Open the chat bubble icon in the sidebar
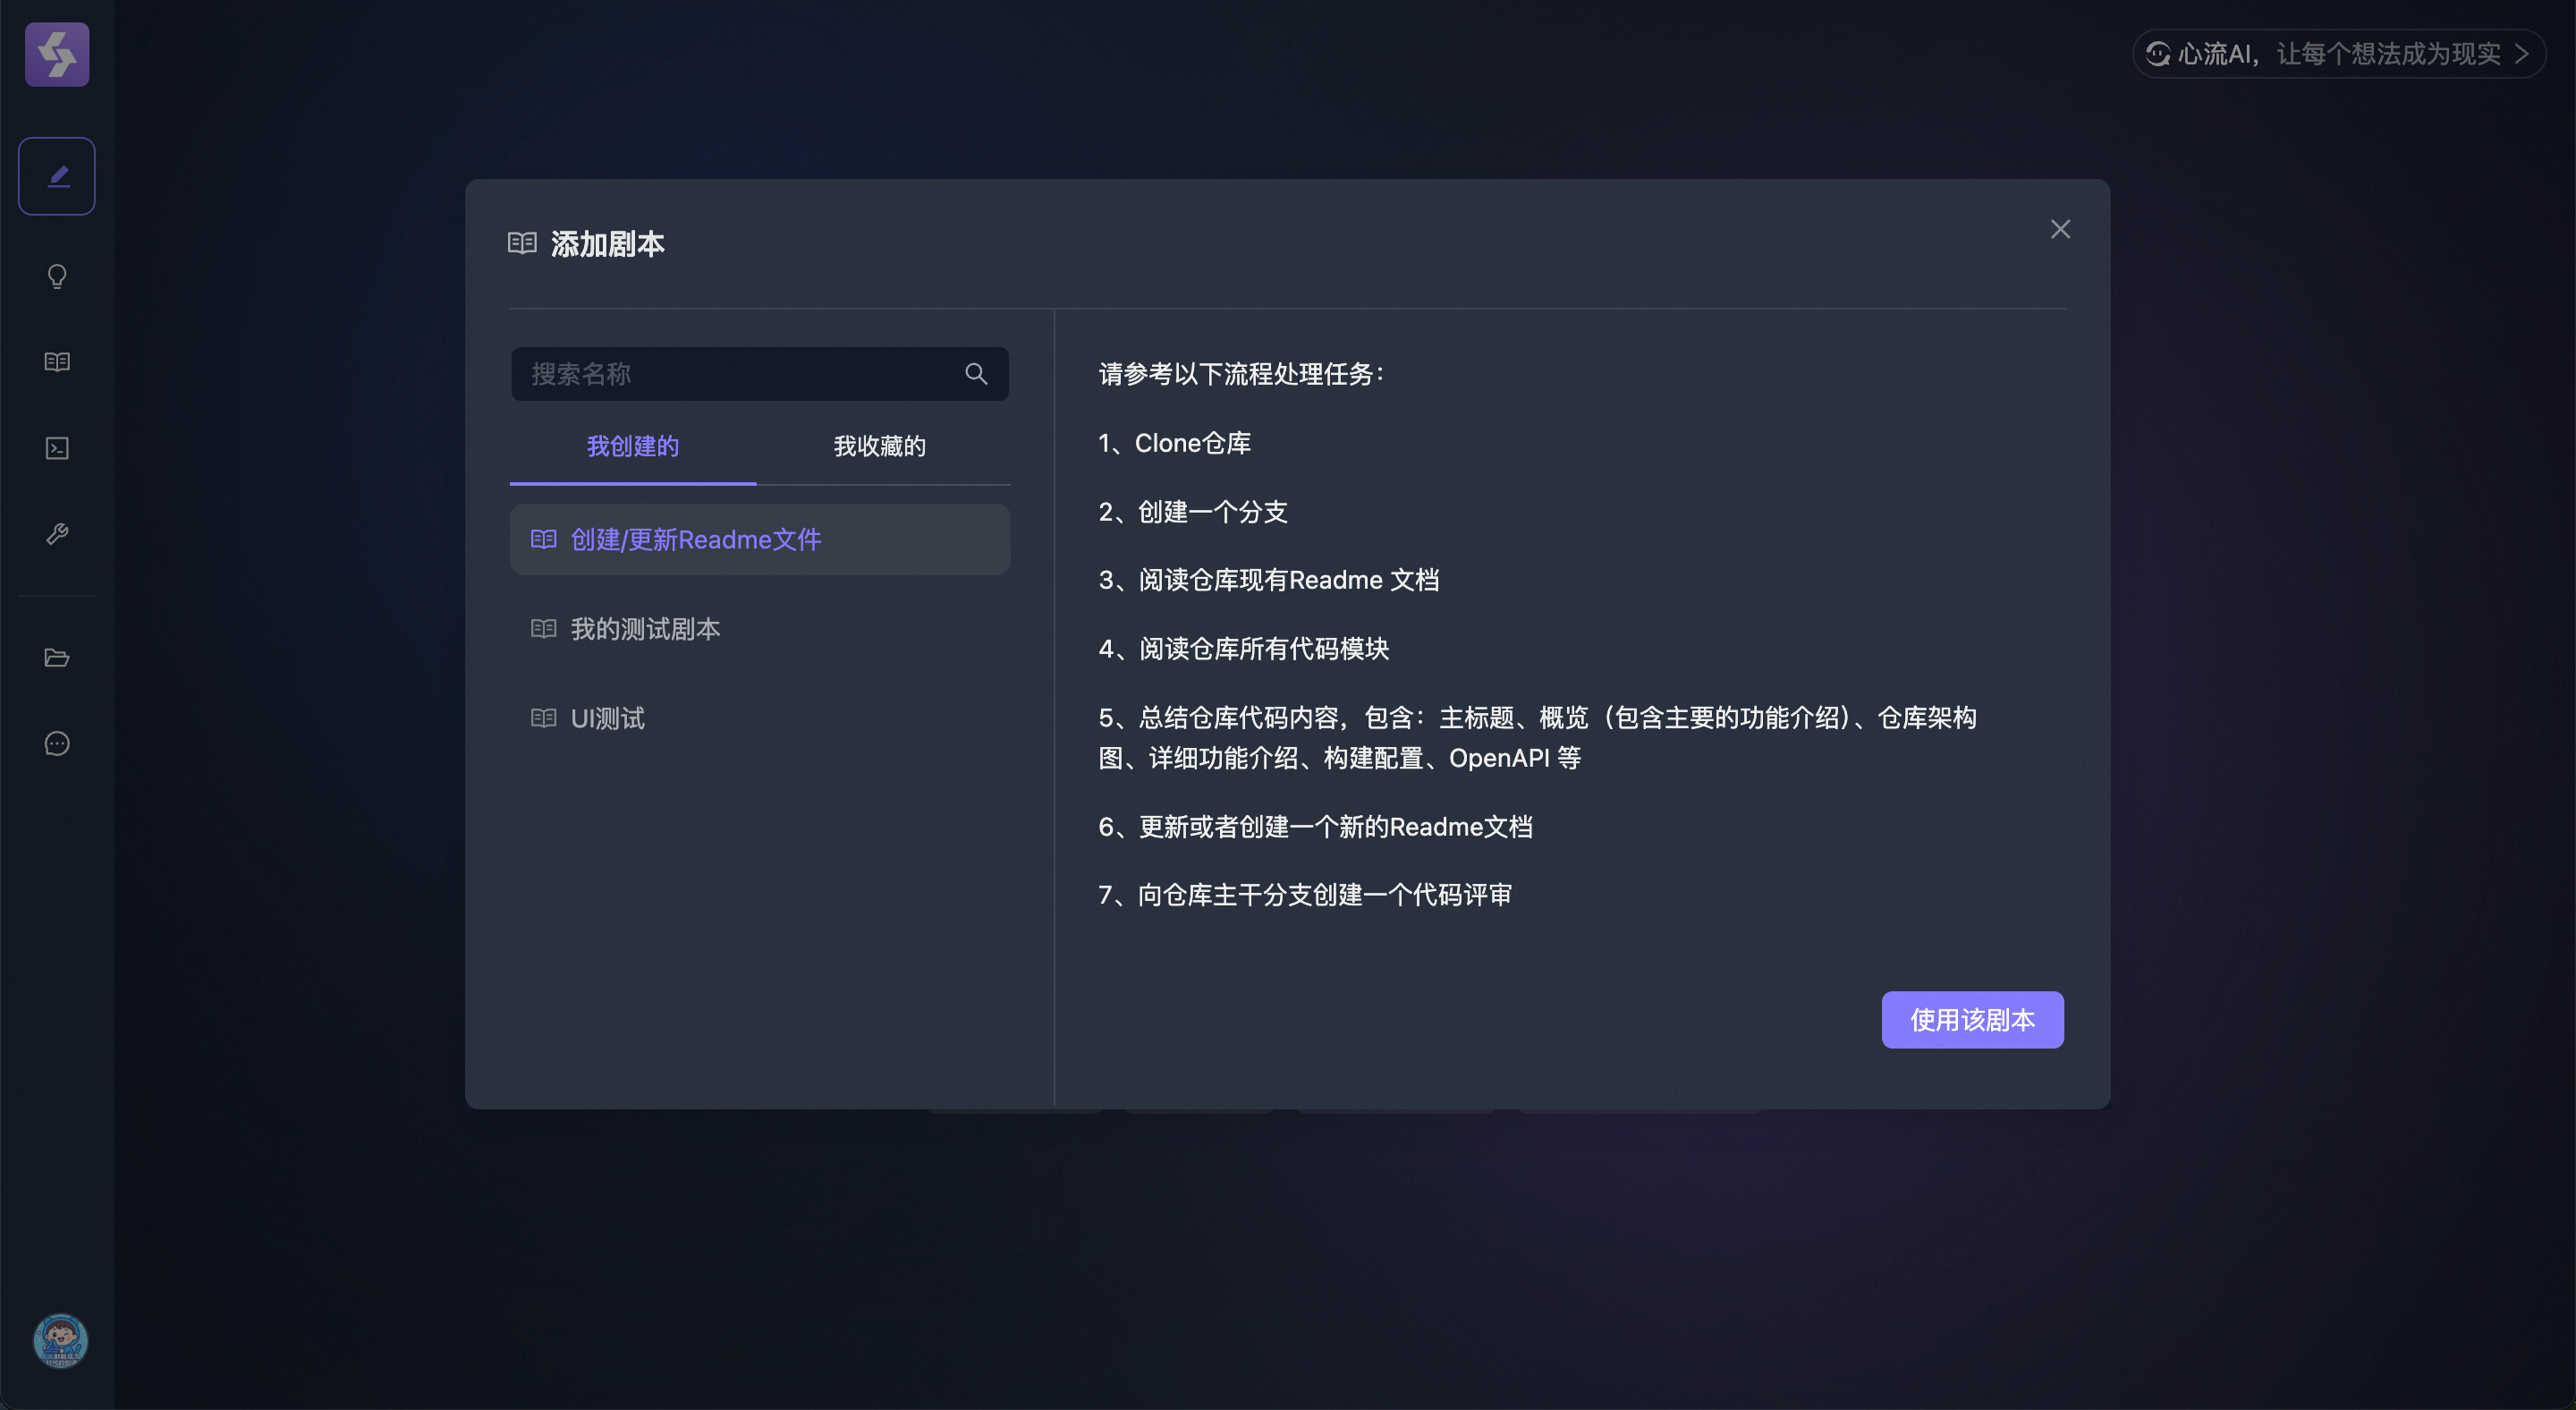 click(x=57, y=743)
